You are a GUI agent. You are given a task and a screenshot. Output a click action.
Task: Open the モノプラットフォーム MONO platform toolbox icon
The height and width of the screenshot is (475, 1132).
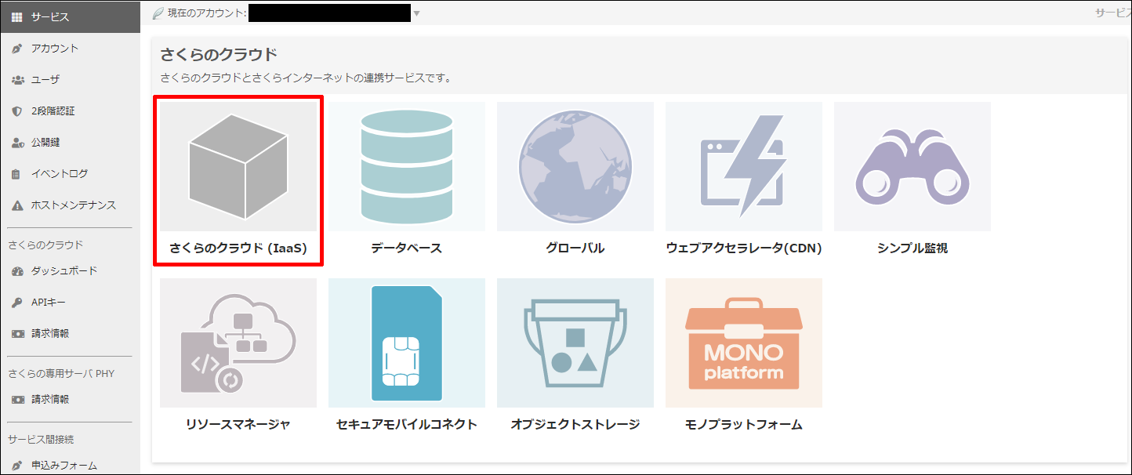coord(744,343)
